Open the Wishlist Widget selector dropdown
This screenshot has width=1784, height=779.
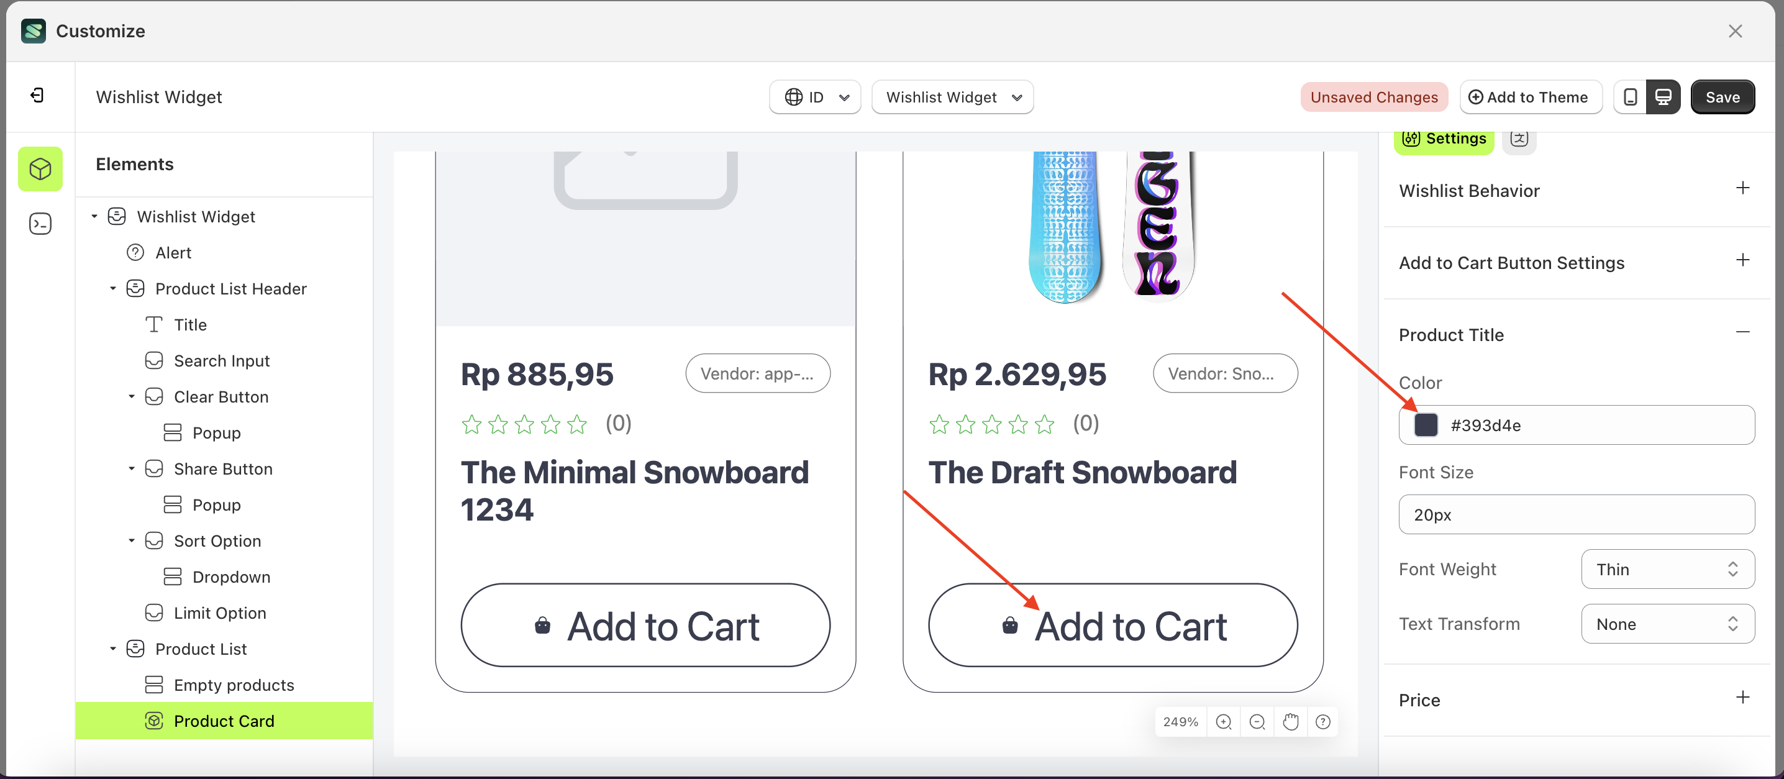click(952, 97)
